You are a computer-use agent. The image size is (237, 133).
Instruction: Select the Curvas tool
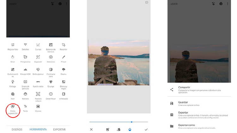click(x=38, y=46)
